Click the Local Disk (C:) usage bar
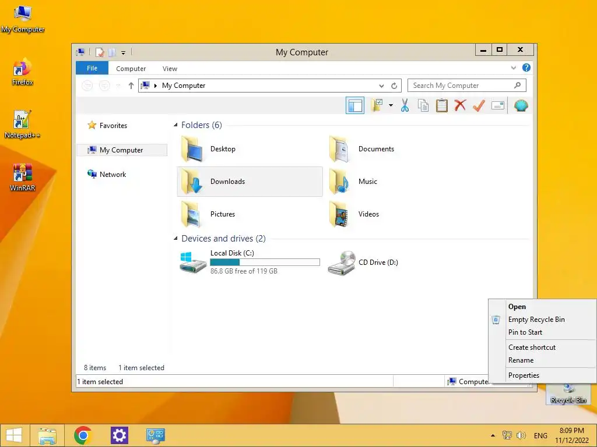Screen dimensions: 597x447 (x=265, y=262)
